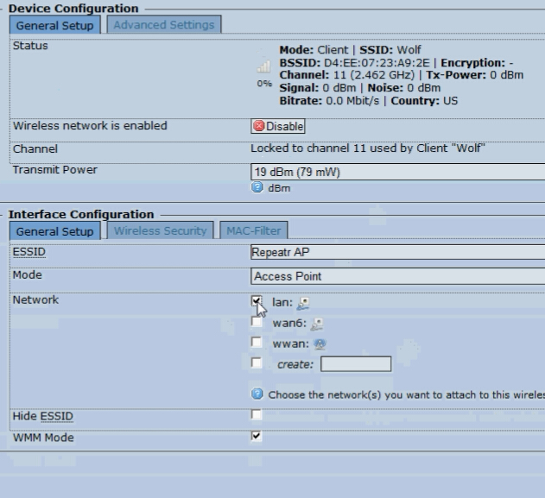Image resolution: width=545 pixels, height=498 pixels.
Task: Click the BSSID value D4:EE:07:23:A9:2E
Action: click(x=377, y=63)
